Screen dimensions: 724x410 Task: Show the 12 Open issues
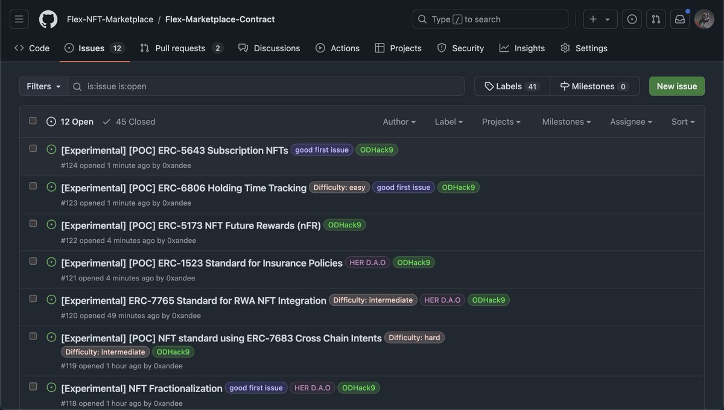tap(70, 122)
